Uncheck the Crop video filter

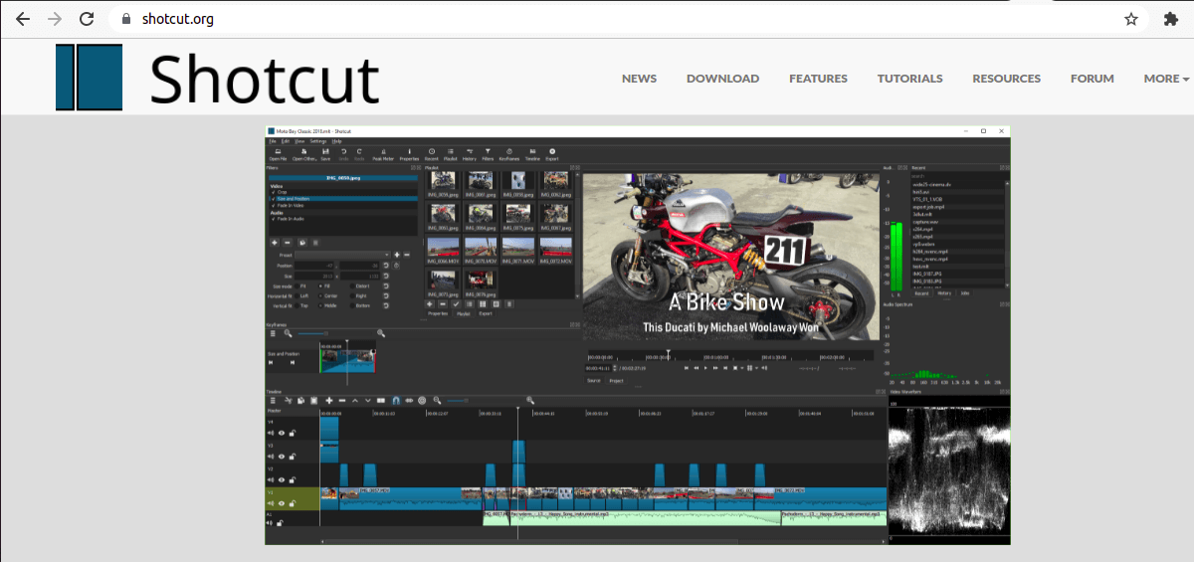[274, 192]
